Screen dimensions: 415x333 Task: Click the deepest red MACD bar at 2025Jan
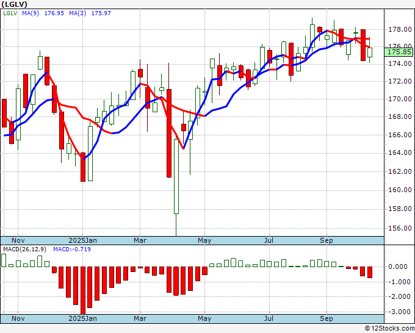[x=83, y=290]
